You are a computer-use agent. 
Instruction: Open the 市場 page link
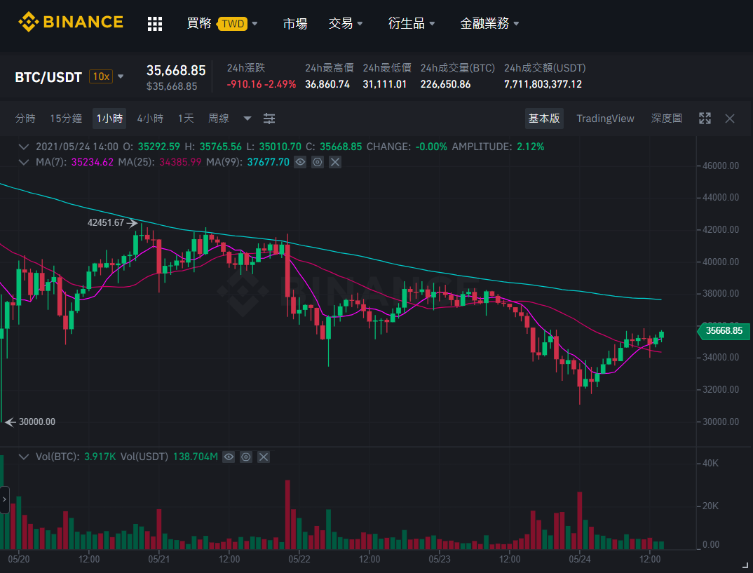(x=295, y=23)
